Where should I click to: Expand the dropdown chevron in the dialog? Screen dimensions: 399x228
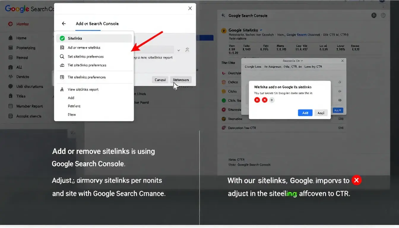[x=179, y=50]
